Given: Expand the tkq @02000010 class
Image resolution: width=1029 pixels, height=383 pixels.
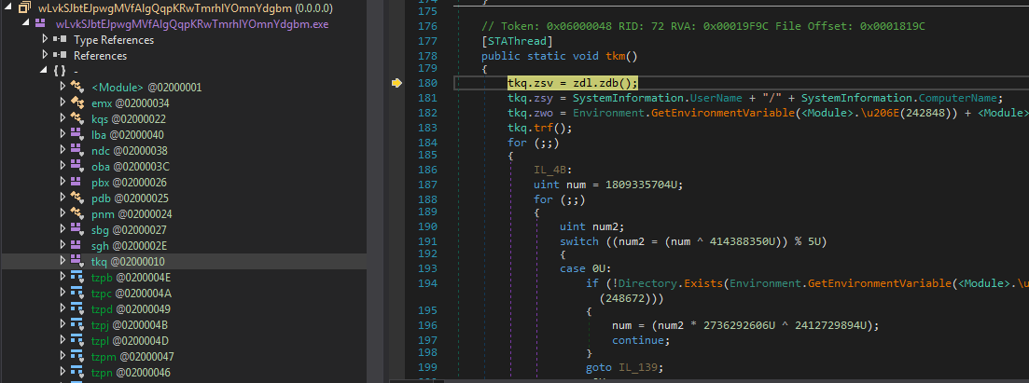Looking at the screenshot, I should click(63, 261).
